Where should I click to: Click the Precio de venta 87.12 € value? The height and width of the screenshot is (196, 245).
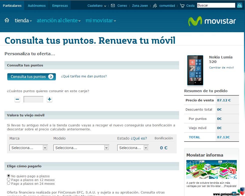click(x=224, y=100)
